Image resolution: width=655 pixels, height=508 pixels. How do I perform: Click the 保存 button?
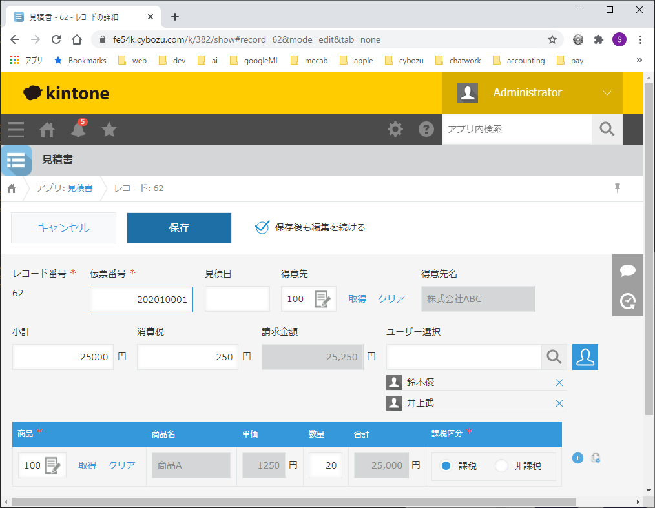(x=179, y=228)
